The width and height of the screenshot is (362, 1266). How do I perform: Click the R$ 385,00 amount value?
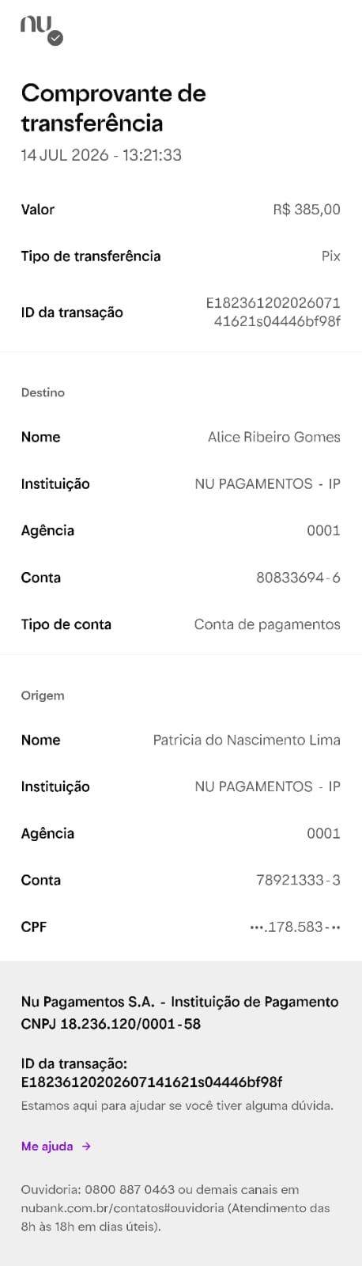pos(307,210)
